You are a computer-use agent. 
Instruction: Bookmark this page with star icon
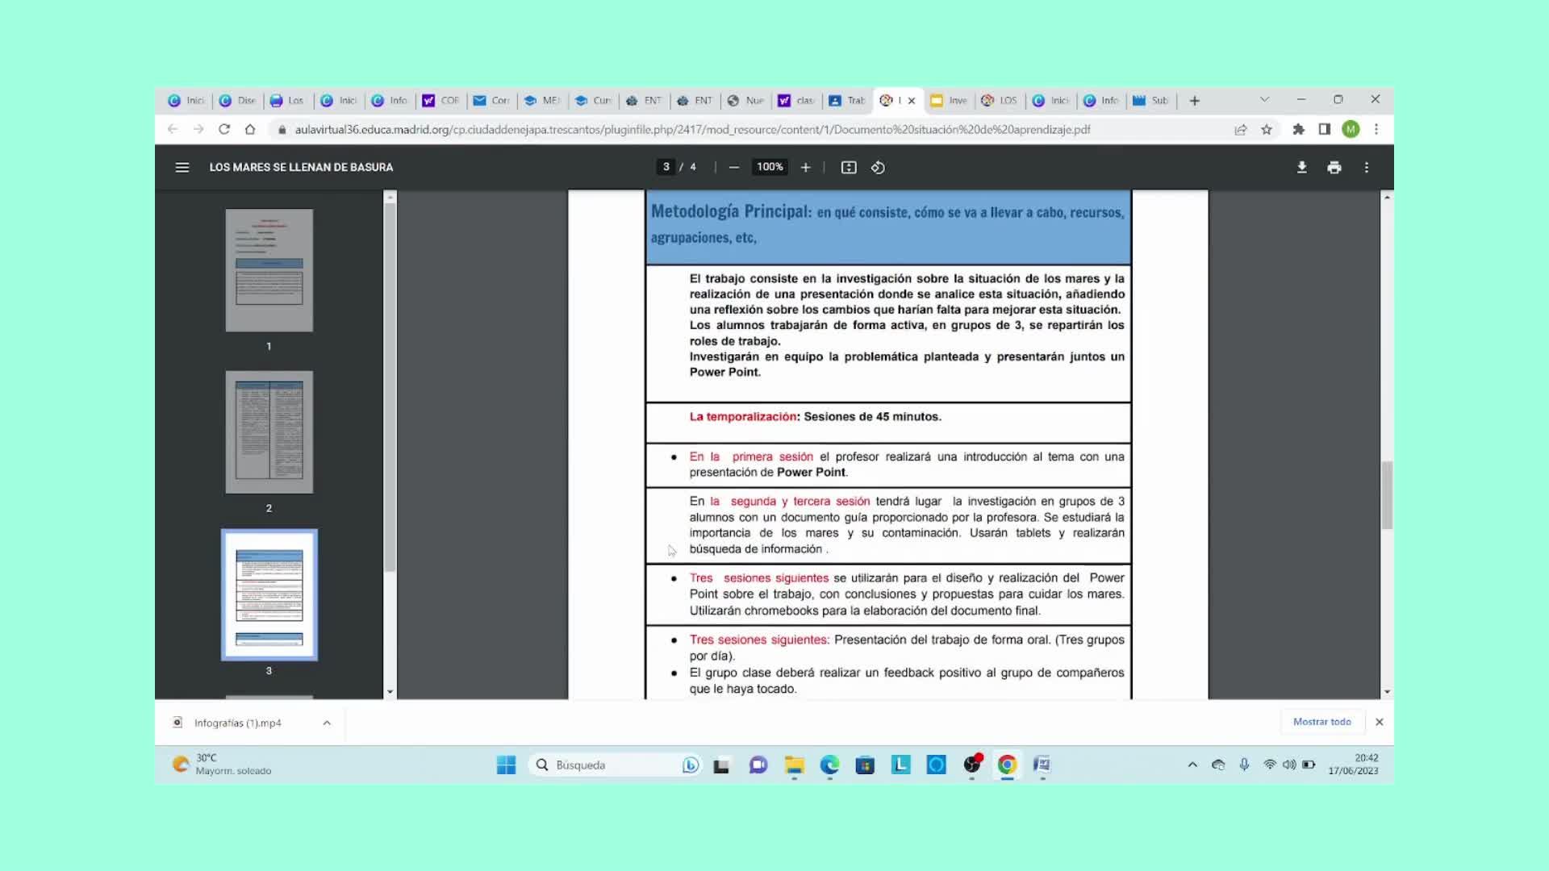pos(1267,129)
